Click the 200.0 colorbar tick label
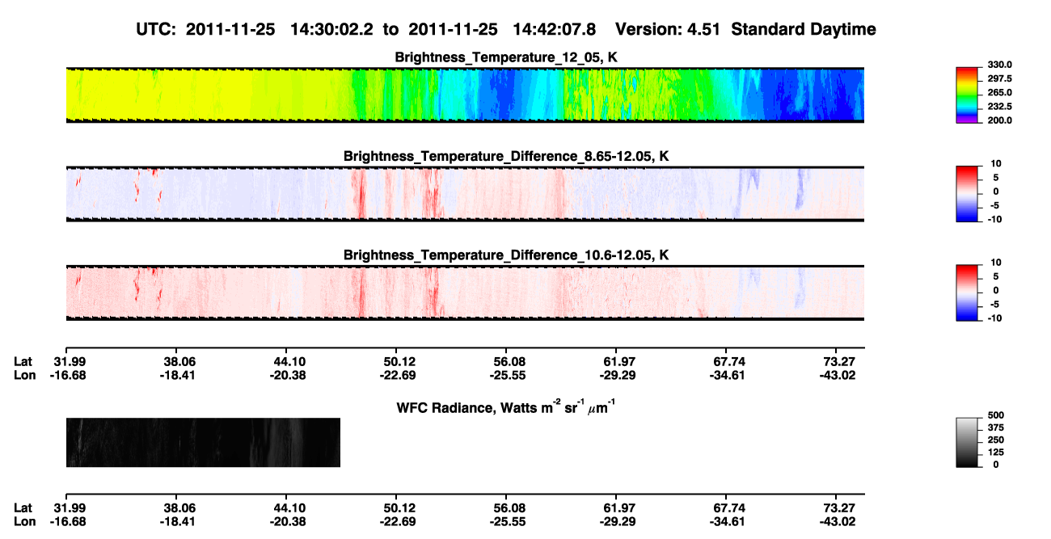This screenshot has width=1051, height=539. (x=1000, y=120)
